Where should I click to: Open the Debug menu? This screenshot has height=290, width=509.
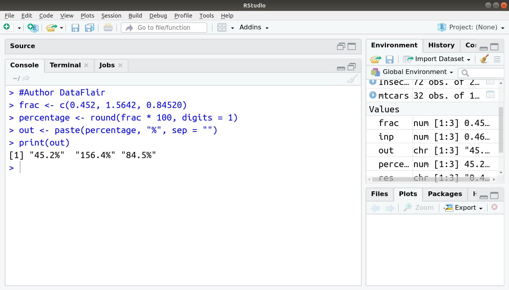[158, 16]
